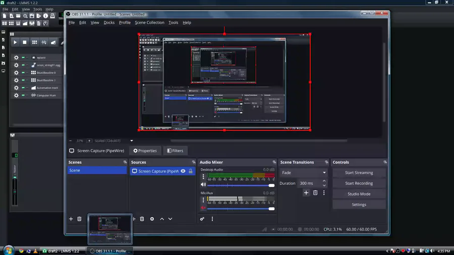Open Audio Mixer bottom three-dot menu

pyautogui.click(x=212, y=219)
